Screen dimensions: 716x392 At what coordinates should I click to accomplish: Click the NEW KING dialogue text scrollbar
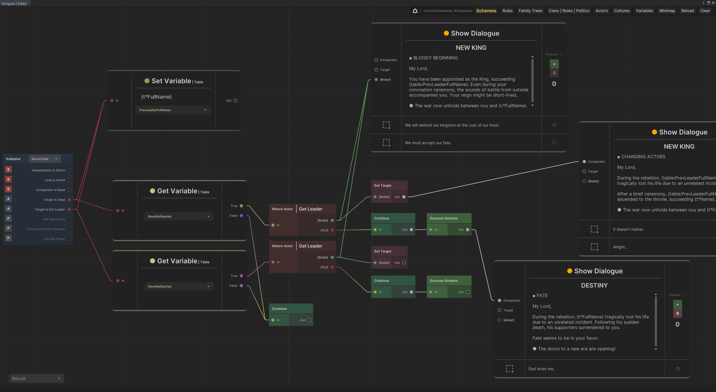click(532, 81)
